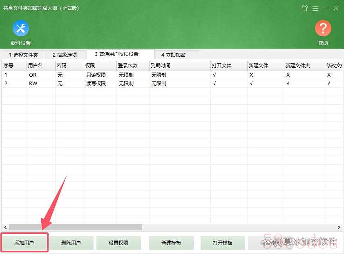The image size is (344, 254).
Task: Click the 删除用户 button
Action: click(71, 243)
